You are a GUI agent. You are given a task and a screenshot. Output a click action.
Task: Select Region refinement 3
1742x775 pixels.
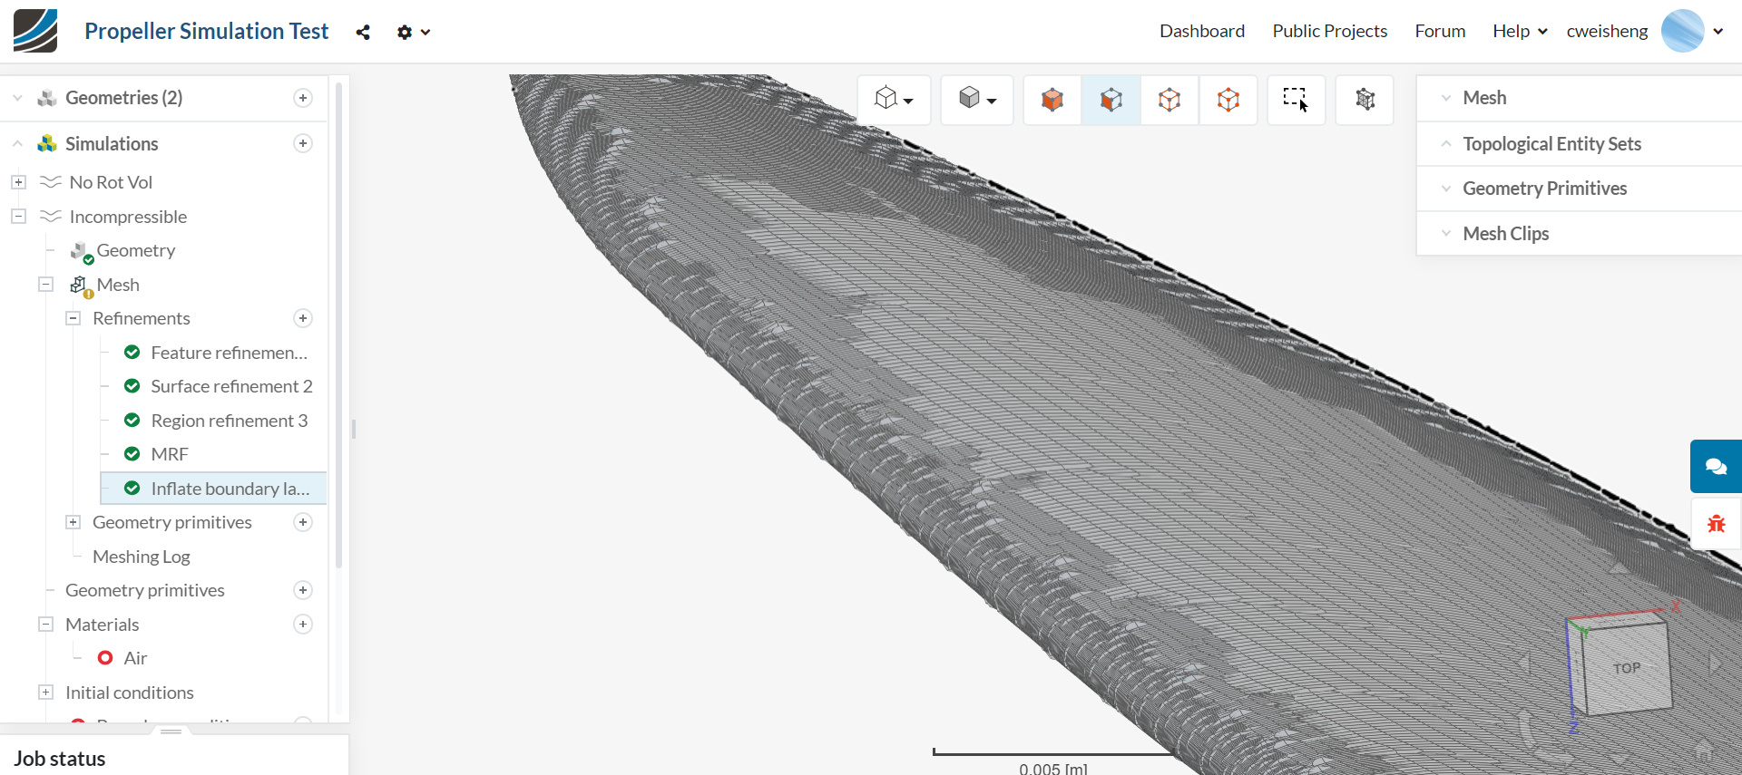[230, 421]
